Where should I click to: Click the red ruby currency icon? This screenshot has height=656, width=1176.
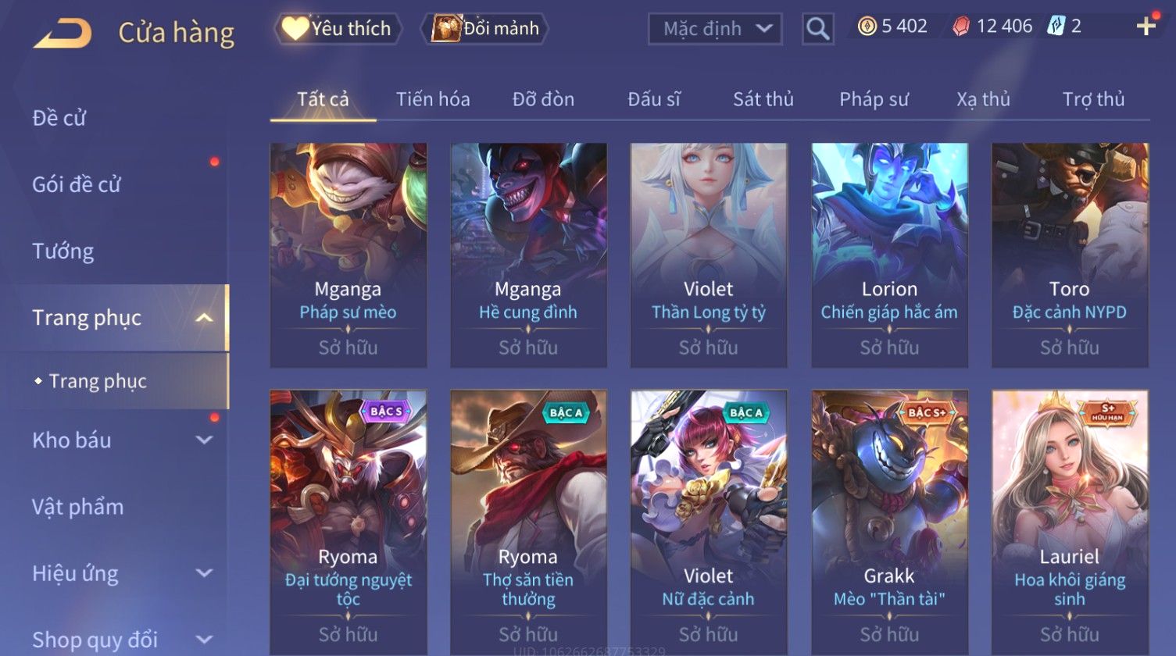coord(961,27)
